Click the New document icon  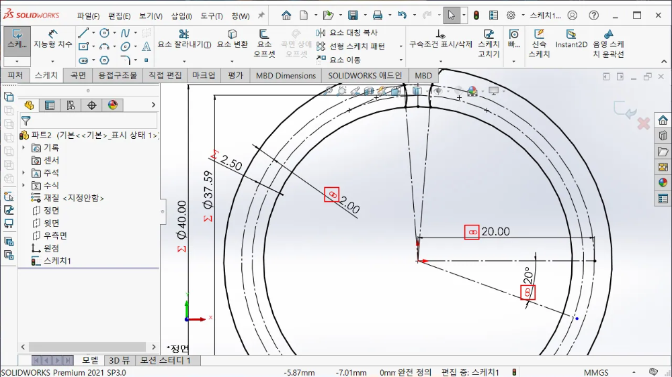304,15
